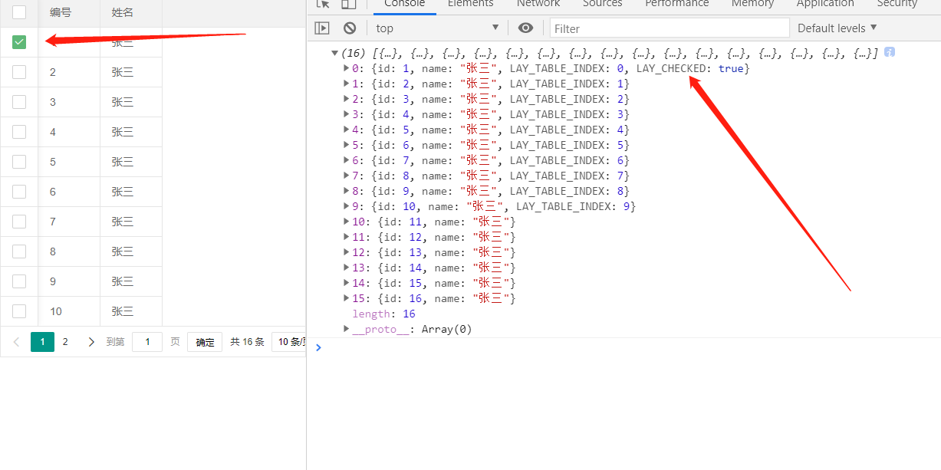Viewport: 941px width, 470px height.
Task: Expand array item 15 with id 16
Action: [347, 298]
